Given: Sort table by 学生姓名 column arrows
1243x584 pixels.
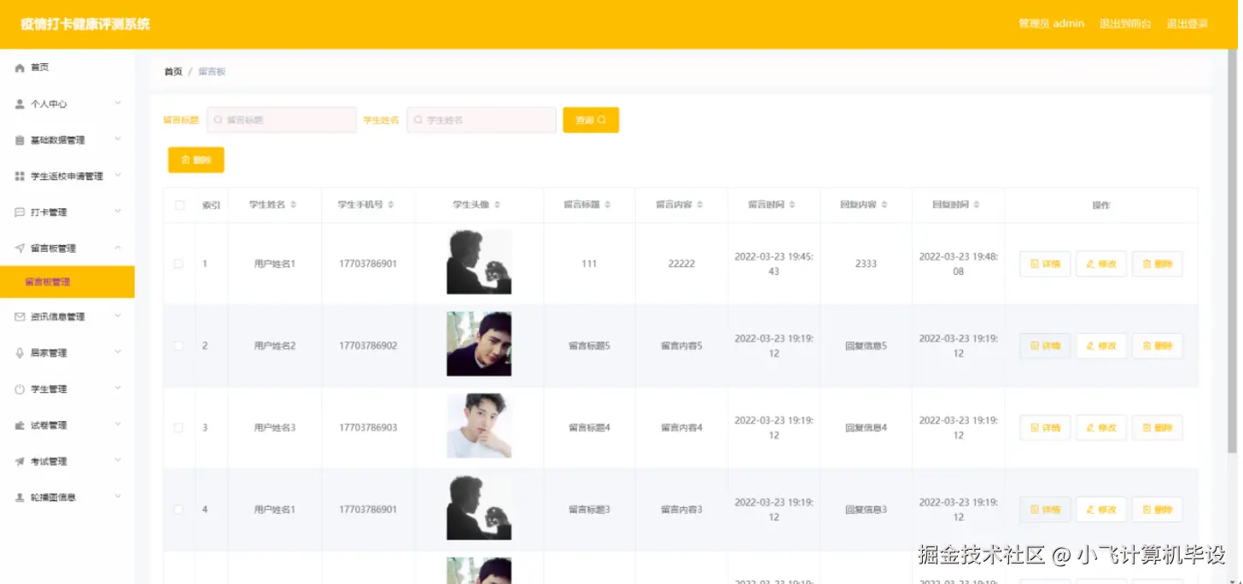Looking at the screenshot, I should pos(294,205).
